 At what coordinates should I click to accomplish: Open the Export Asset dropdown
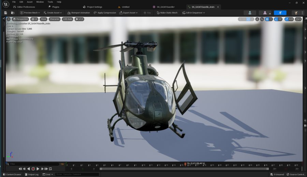click(128, 13)
